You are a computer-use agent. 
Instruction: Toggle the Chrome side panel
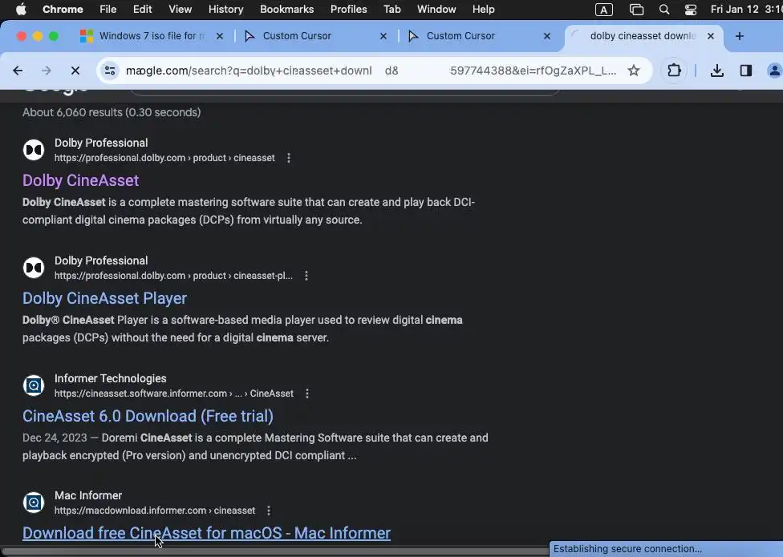point(746,71)
